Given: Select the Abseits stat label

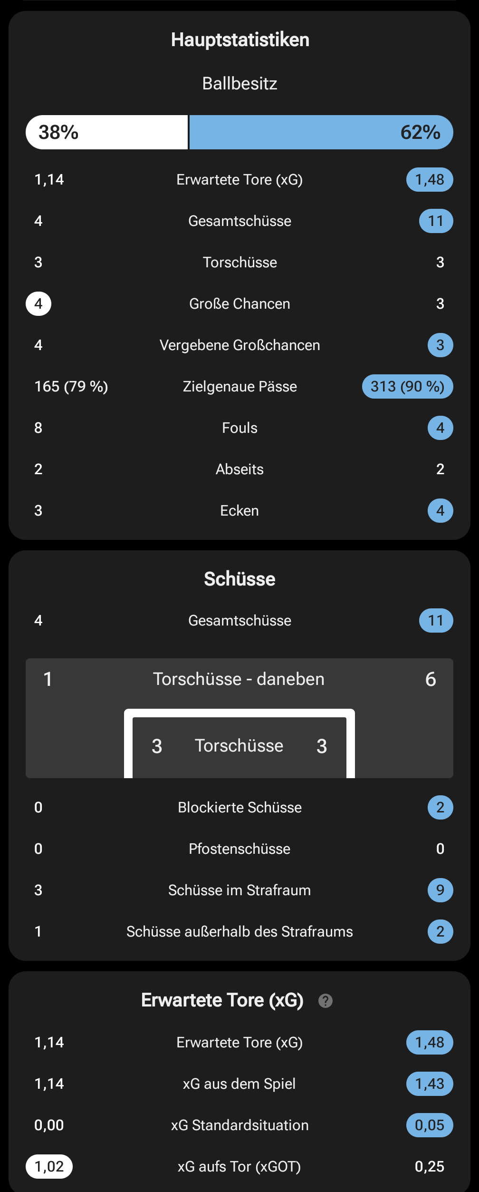Looking at the screenshot, I should [239, 469].
